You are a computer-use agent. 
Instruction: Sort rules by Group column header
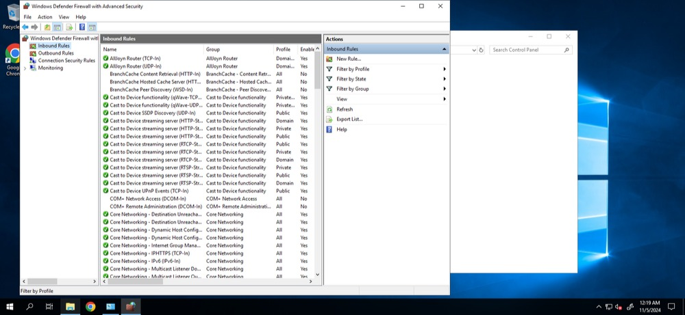coord(238,49)
